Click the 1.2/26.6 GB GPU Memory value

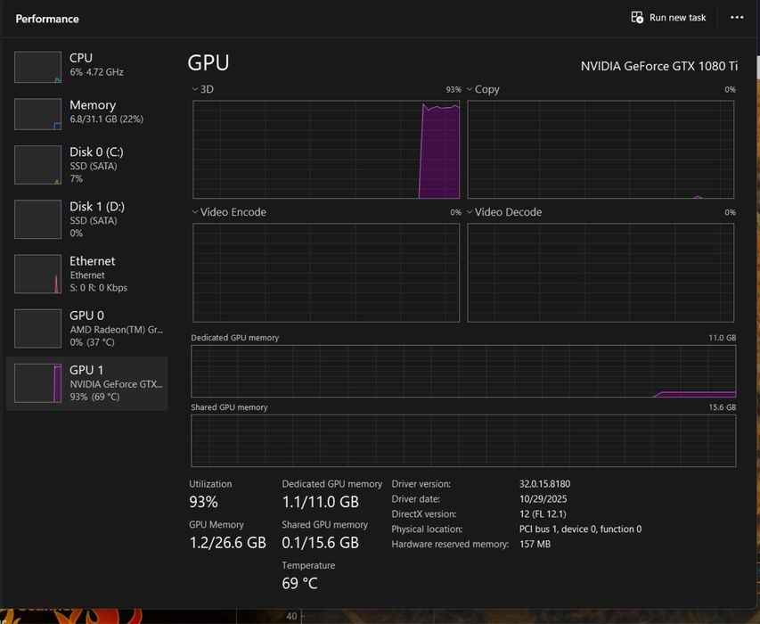point(228,543)
